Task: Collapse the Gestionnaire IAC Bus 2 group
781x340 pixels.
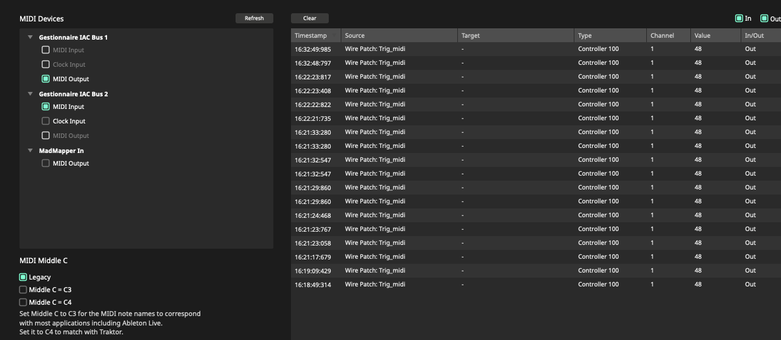Action: point(30,94)
